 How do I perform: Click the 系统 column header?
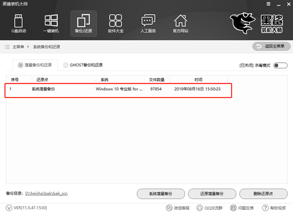click(105, 80)
